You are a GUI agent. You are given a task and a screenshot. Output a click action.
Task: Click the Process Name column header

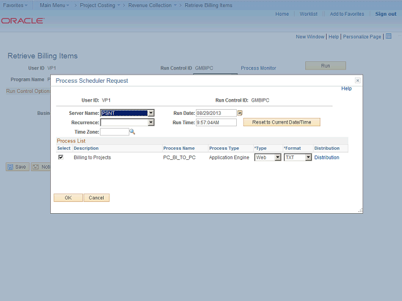179,148
